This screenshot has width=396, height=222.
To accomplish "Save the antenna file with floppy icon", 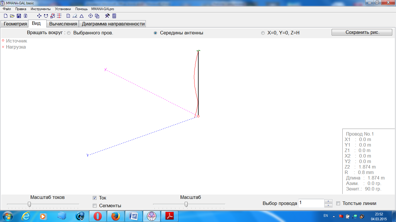I will pos(19,16).
